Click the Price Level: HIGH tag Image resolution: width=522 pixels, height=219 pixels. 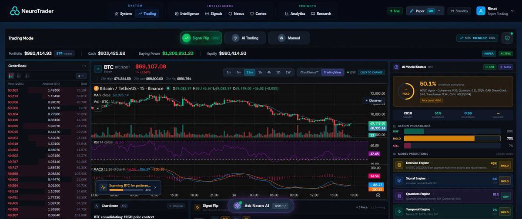(x=431, y=100)
